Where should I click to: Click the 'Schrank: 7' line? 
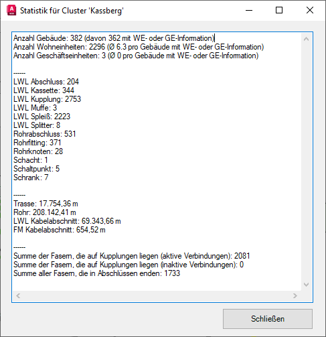pos(31,178)
